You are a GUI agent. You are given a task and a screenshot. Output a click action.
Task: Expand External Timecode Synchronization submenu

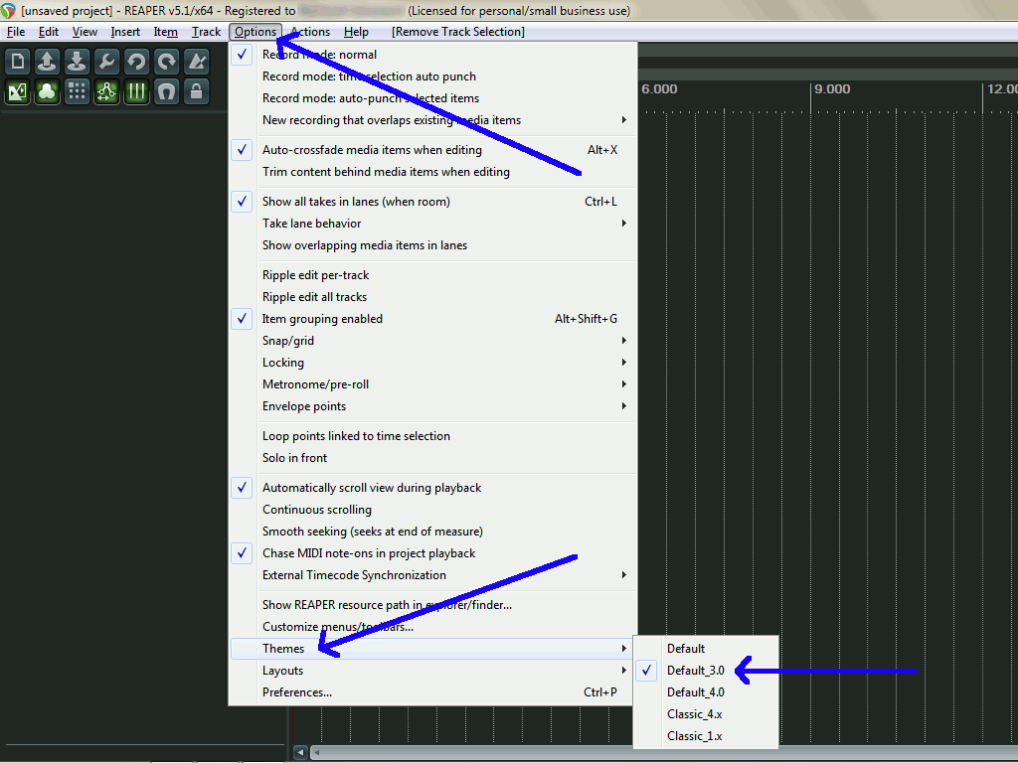pos(432,575)
